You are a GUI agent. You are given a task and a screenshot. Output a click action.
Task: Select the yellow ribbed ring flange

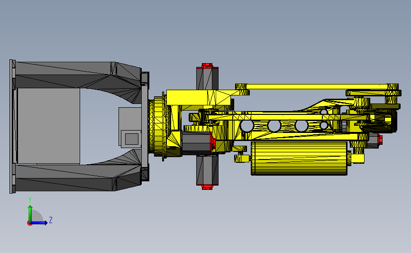pos(159,126)
